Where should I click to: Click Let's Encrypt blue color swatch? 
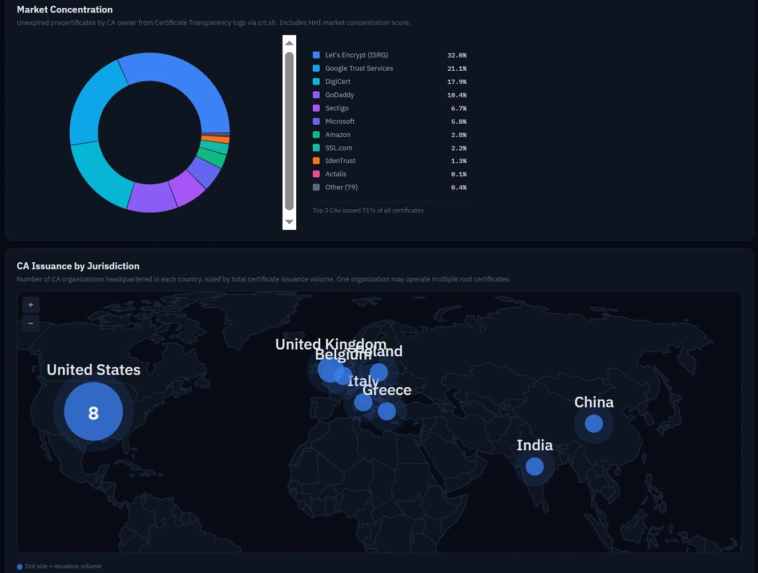coord(316,55)
